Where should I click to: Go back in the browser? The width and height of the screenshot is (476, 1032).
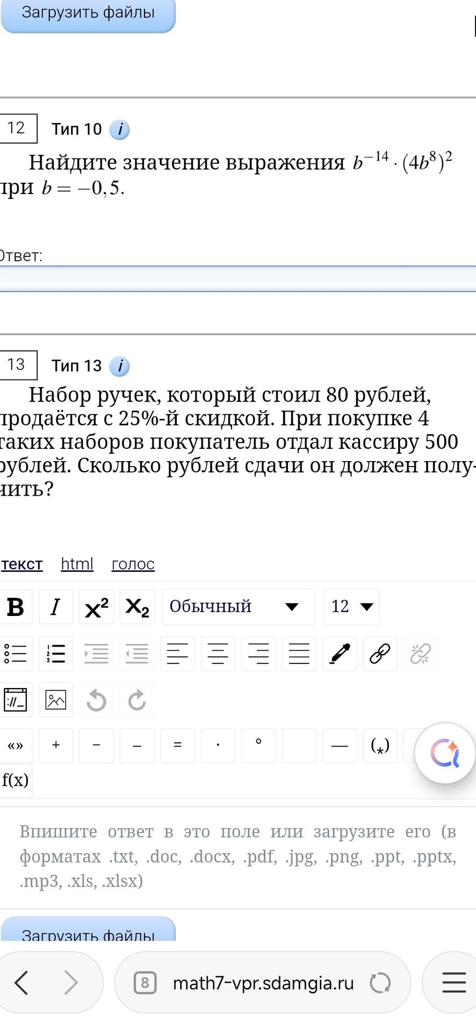(x=21, y=983)
